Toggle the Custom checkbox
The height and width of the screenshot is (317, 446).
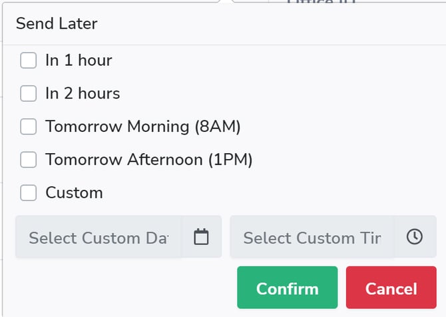click(x=28, y=193)
